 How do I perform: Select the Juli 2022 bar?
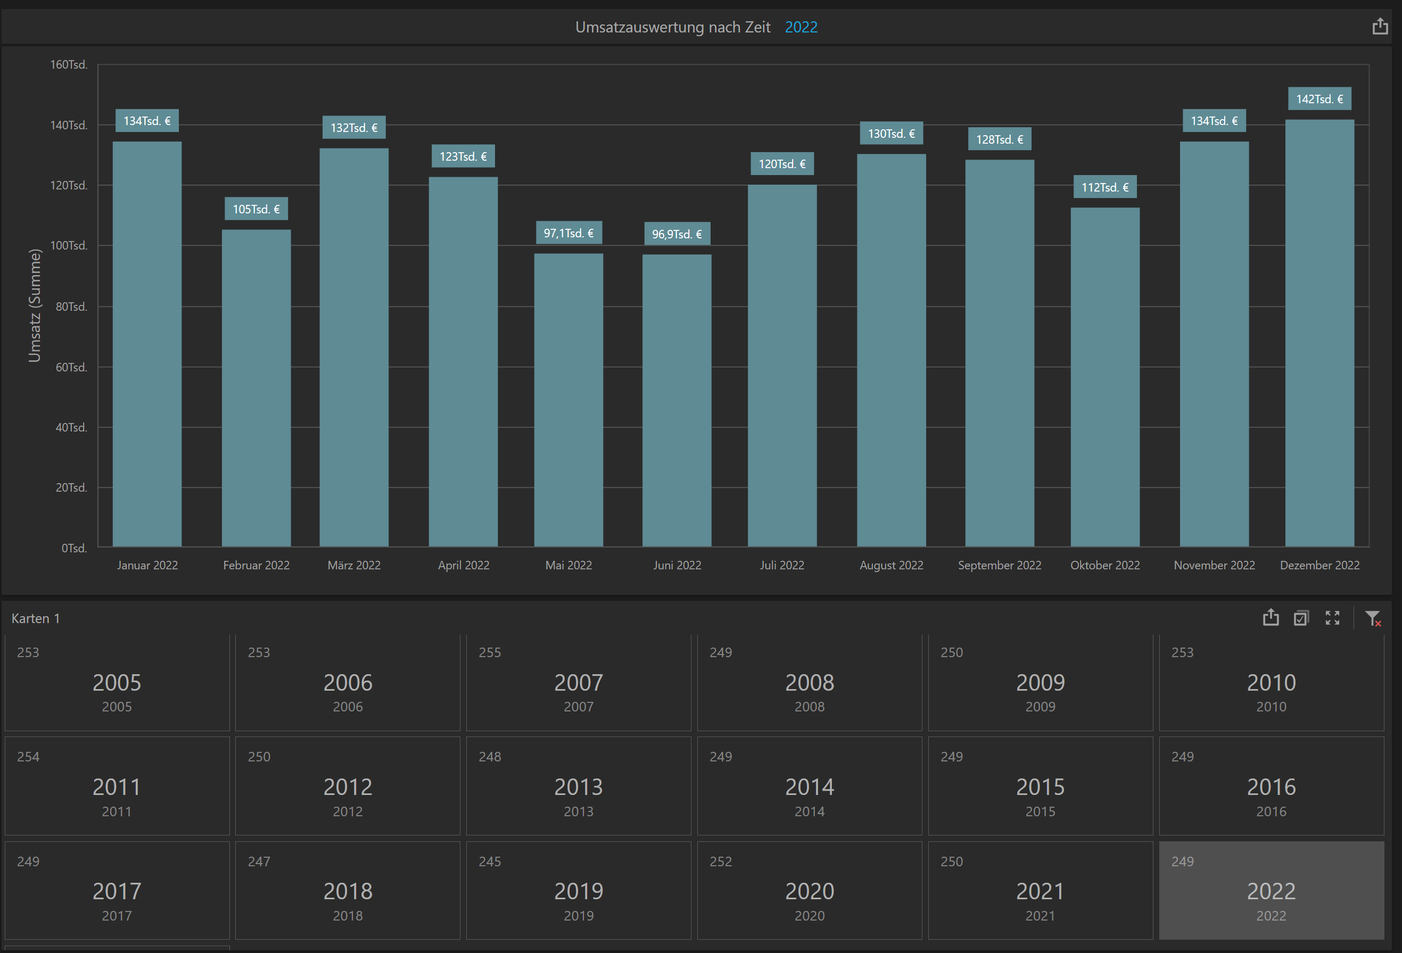[782, 366]
